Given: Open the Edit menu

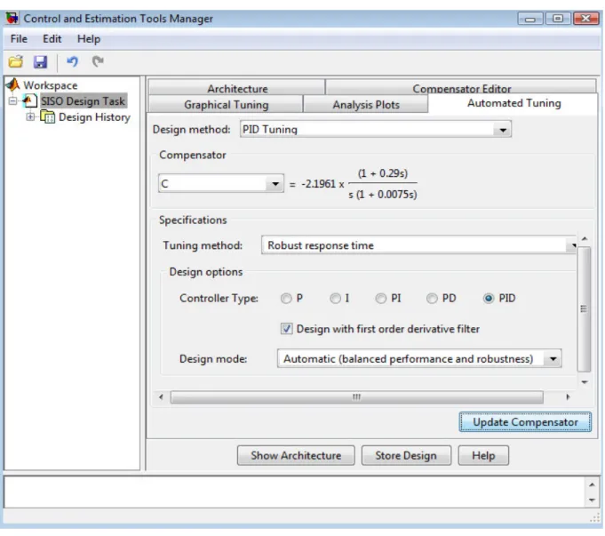Looking at the screenshot, I should pyautogui.click(x=52, y=39).
